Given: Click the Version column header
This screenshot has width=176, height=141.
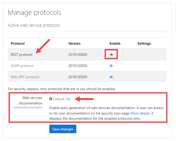Looking at the screenshot, I should coord(74,43).
